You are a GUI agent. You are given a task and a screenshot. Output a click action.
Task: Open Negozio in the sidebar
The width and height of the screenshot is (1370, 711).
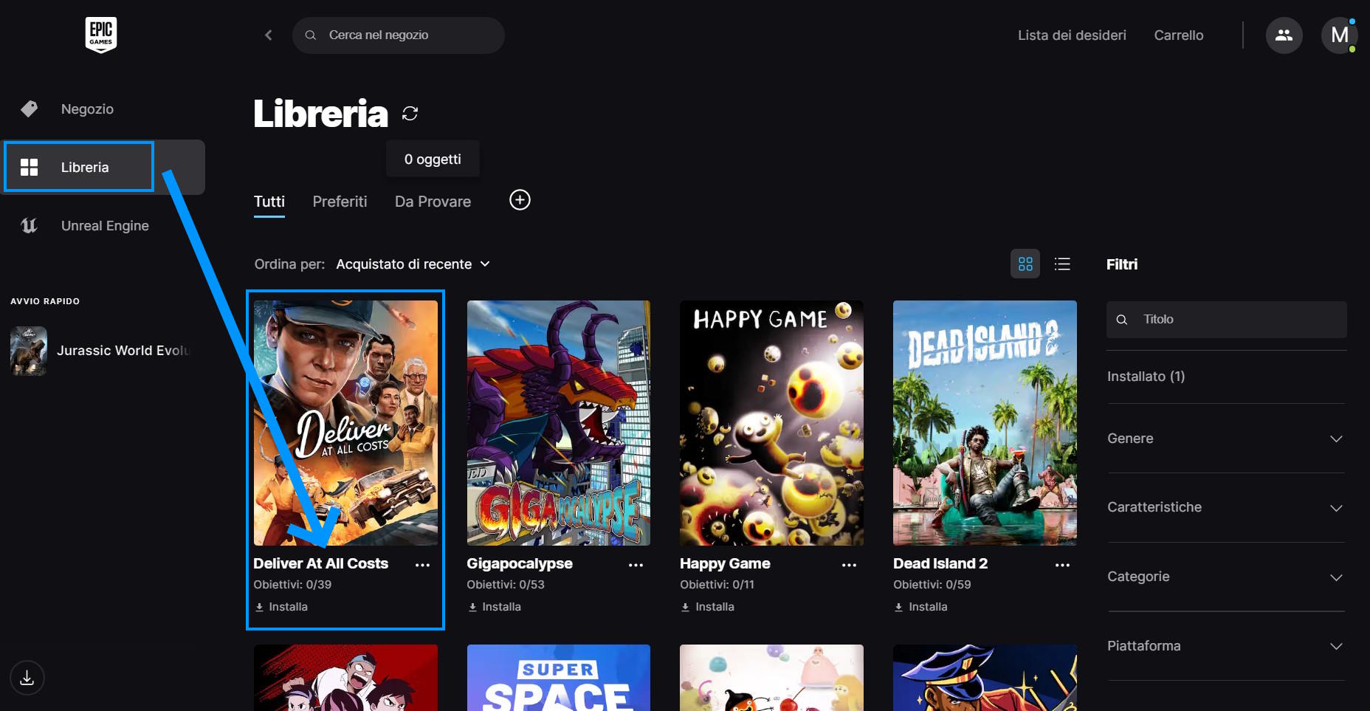(x=87, y=109)
